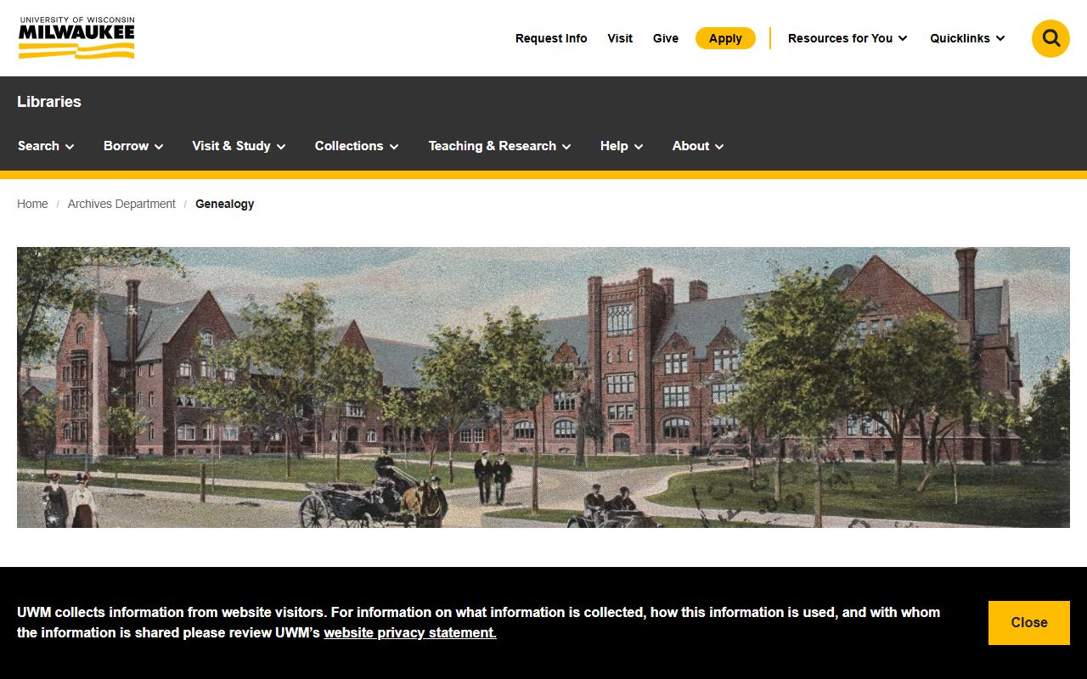Open the About dropdown menu
This screenshot has width=1087, height=679.
click(698, 146)
